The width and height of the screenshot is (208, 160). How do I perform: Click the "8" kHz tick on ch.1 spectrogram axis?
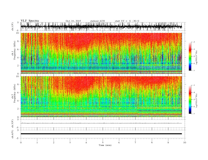(x=18, y=41)
